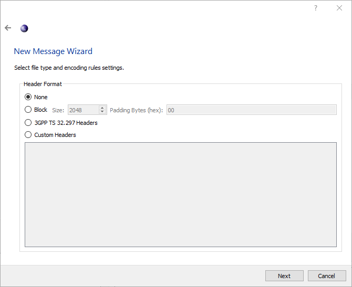Screen dimensions: 352x287
Task: Decrease block Size with the down arrow
Action: click(x=102, y=112)
